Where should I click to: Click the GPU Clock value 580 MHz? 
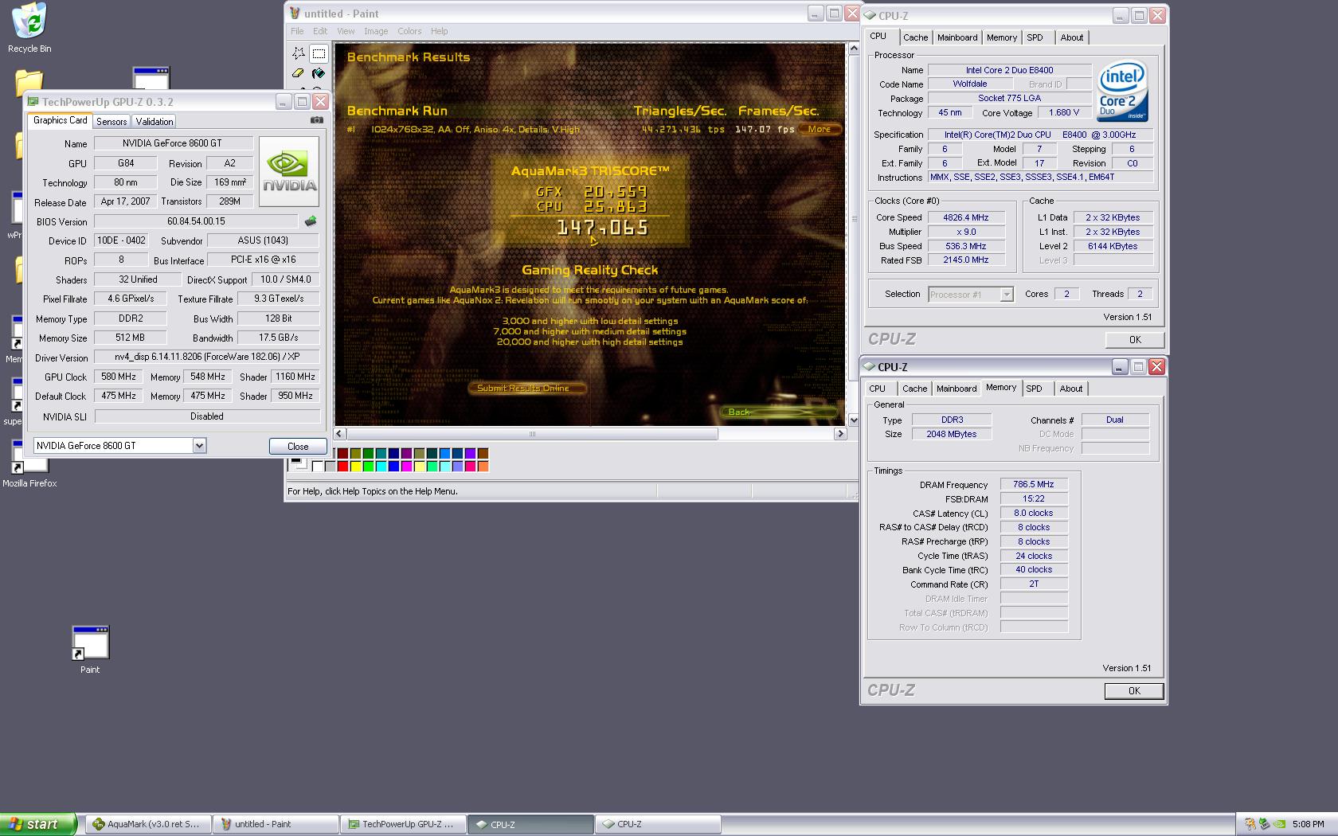(119, 377)
